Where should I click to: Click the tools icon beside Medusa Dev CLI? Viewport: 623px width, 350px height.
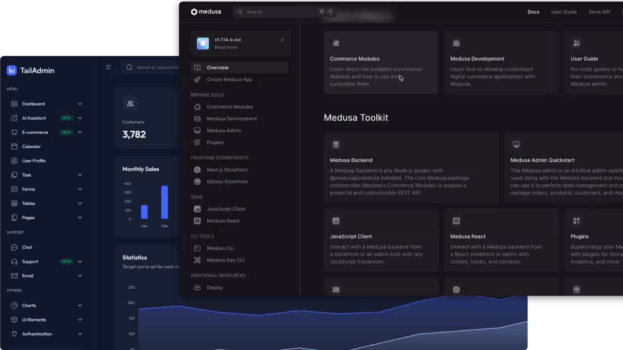click(197, 260)
